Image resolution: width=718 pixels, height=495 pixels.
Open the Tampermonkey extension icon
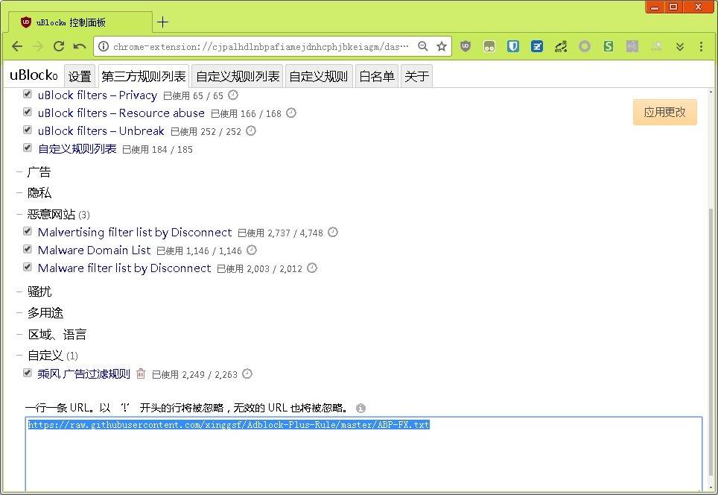(489, 46)
